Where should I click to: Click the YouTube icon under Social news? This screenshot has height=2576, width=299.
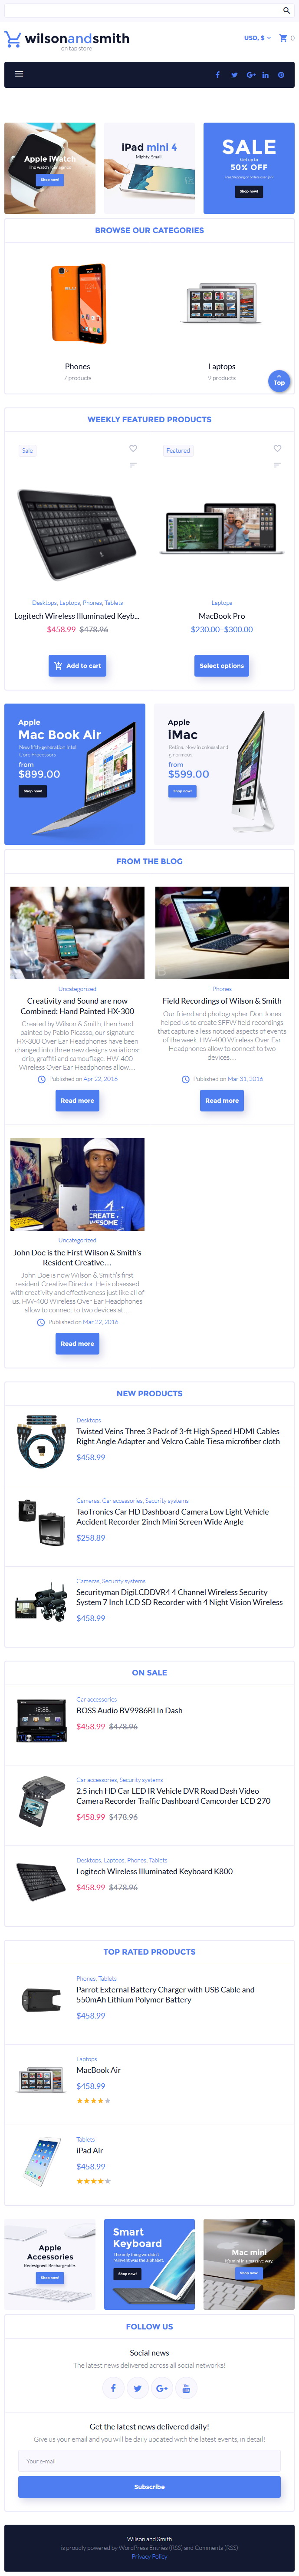point(185,2388)
